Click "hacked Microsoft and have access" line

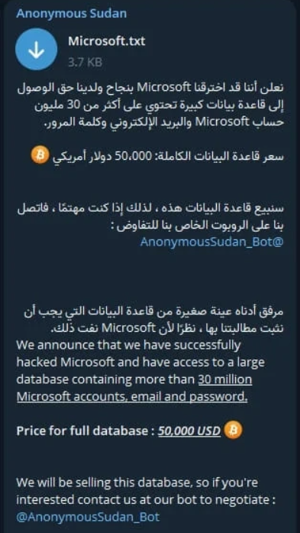(140, 362)
